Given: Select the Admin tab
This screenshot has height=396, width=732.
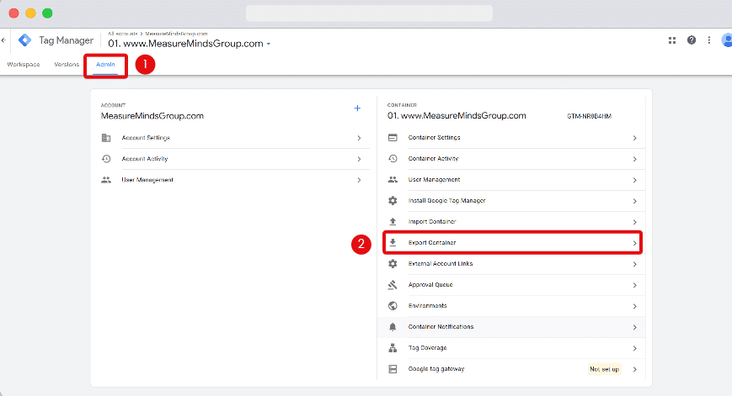Looking at the screenshot, I should [x=105, y=64].
